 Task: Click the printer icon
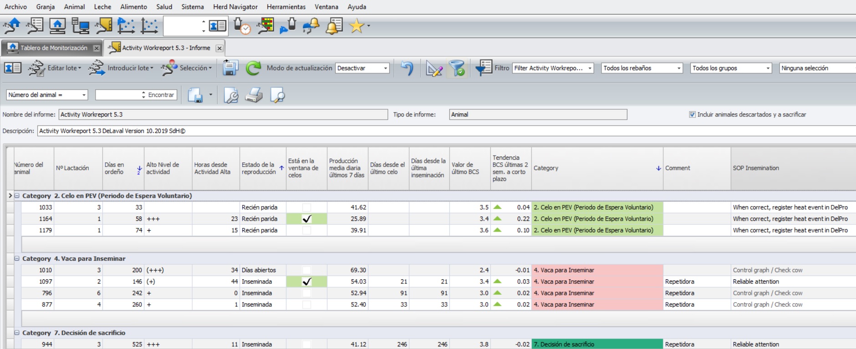pyautogui.click(x=254, y=95)
